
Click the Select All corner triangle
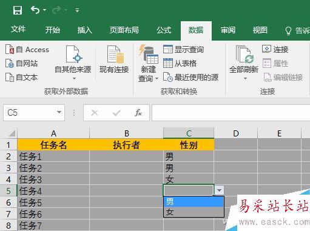tap(12, 133)
